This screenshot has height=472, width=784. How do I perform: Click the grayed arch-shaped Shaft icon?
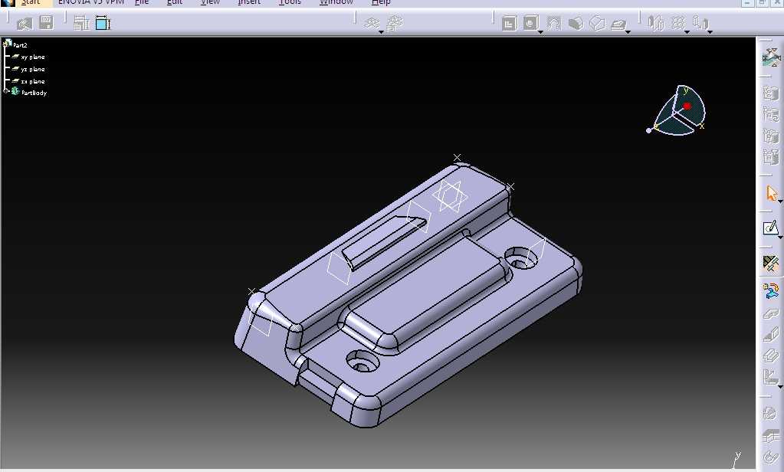pos(553,24)
